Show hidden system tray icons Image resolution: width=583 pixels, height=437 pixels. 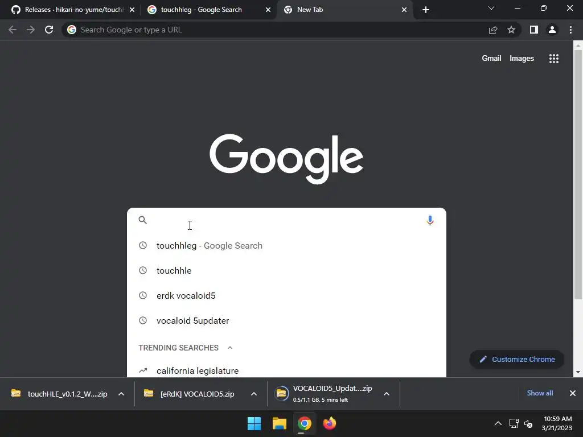498,423
